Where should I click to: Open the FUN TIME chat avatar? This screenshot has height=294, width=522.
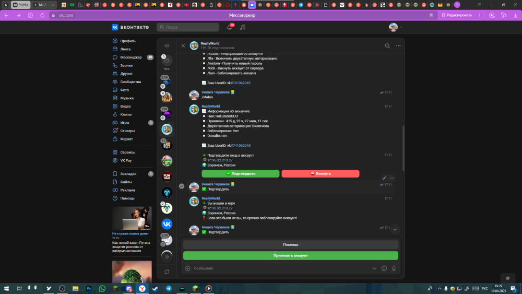(x=167, y=177)
